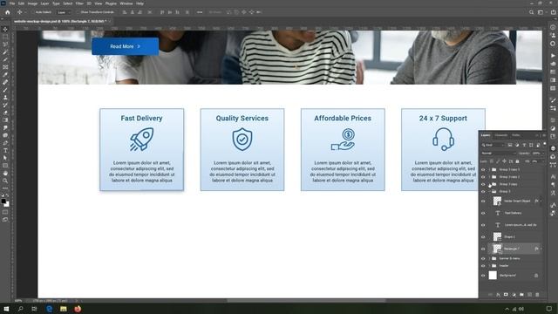
Task: Select the Rectangular Marquee tool
Action: (5, 37)
